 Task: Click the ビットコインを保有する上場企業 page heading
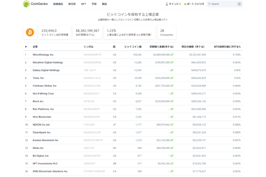tap(133, 15)
